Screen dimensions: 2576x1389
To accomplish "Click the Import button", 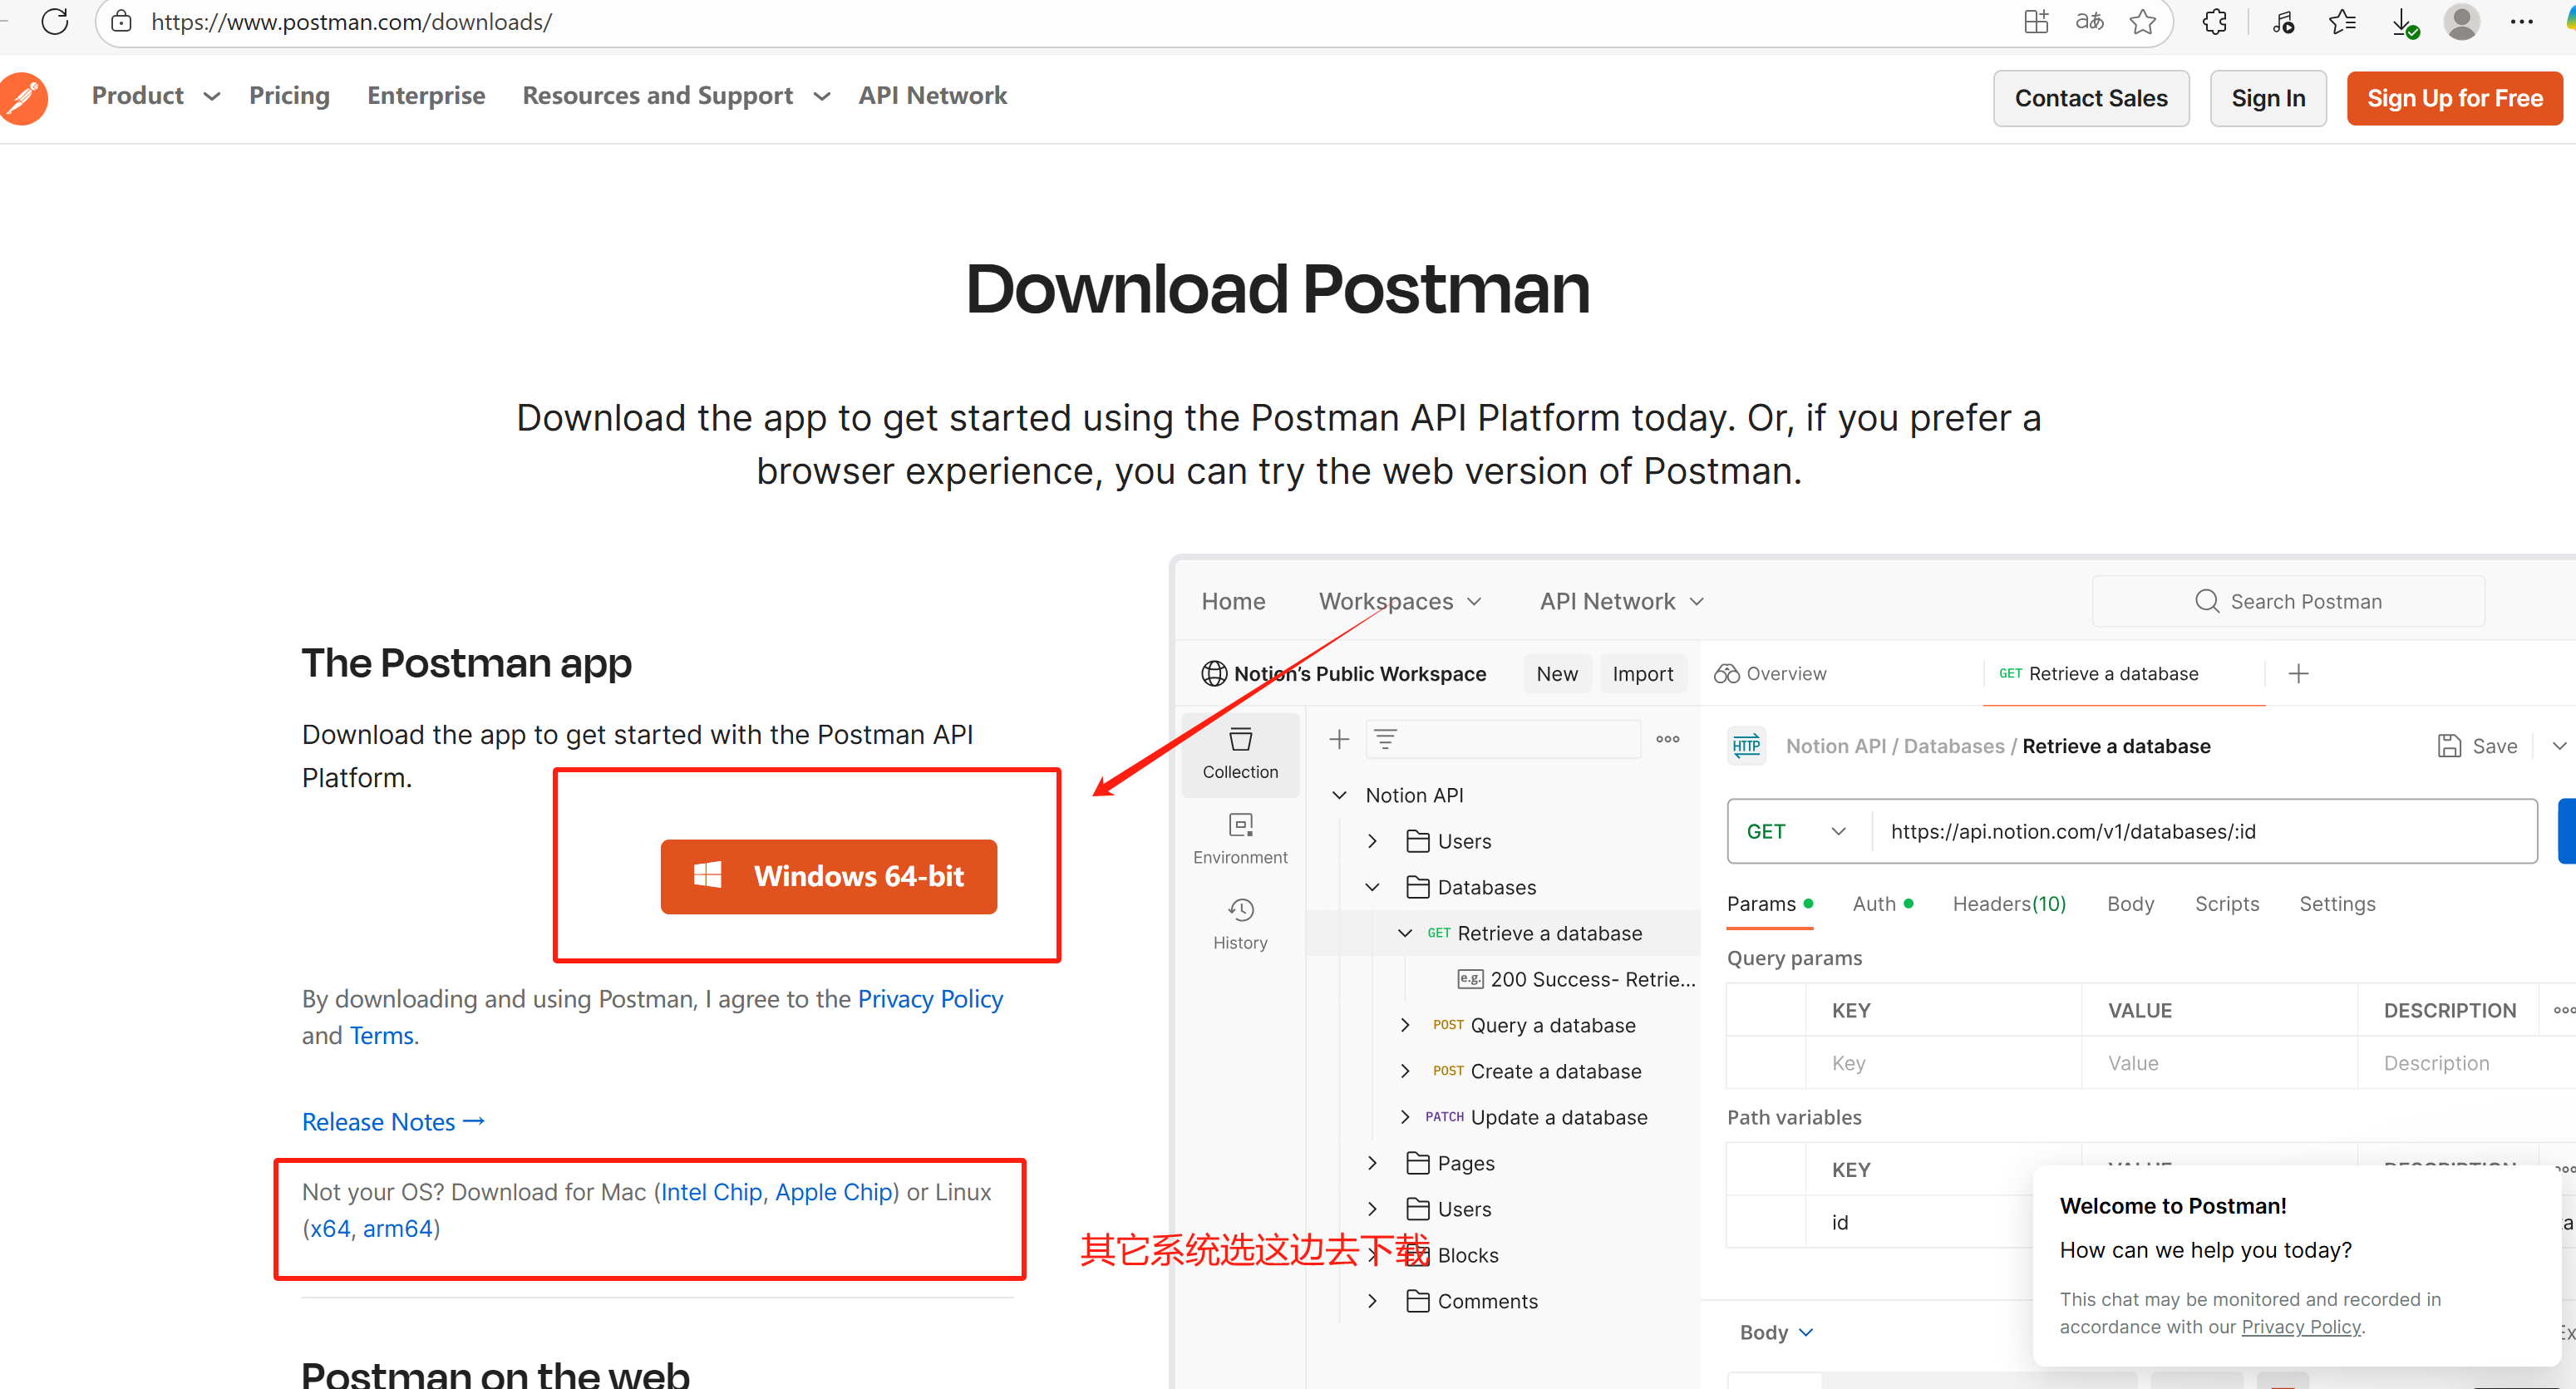I will point(1643,674).
